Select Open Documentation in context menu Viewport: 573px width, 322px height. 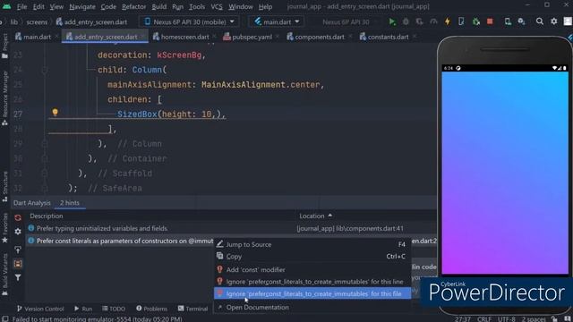(x=312, y=308)
